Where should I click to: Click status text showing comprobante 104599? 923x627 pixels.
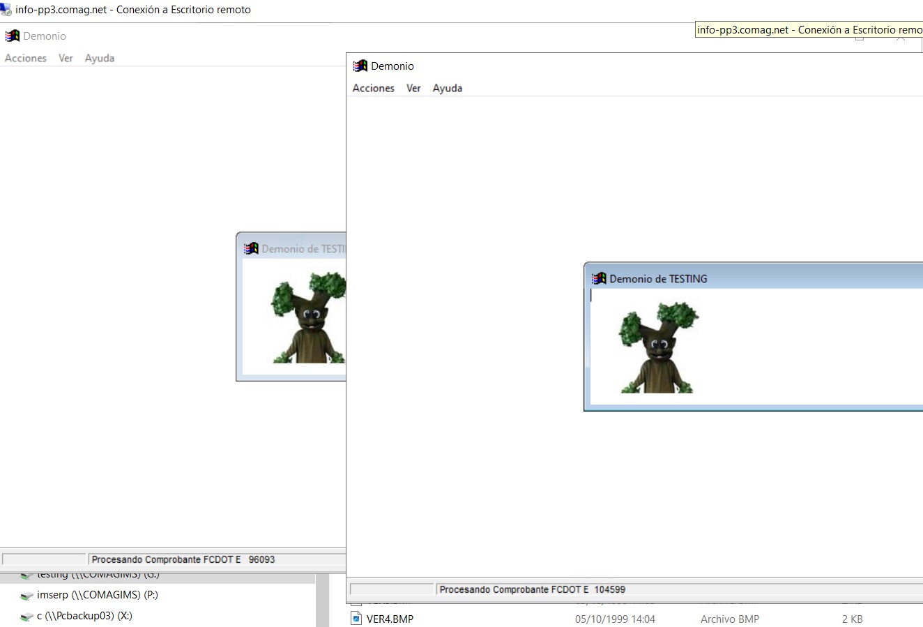click(x=532, y=590)
